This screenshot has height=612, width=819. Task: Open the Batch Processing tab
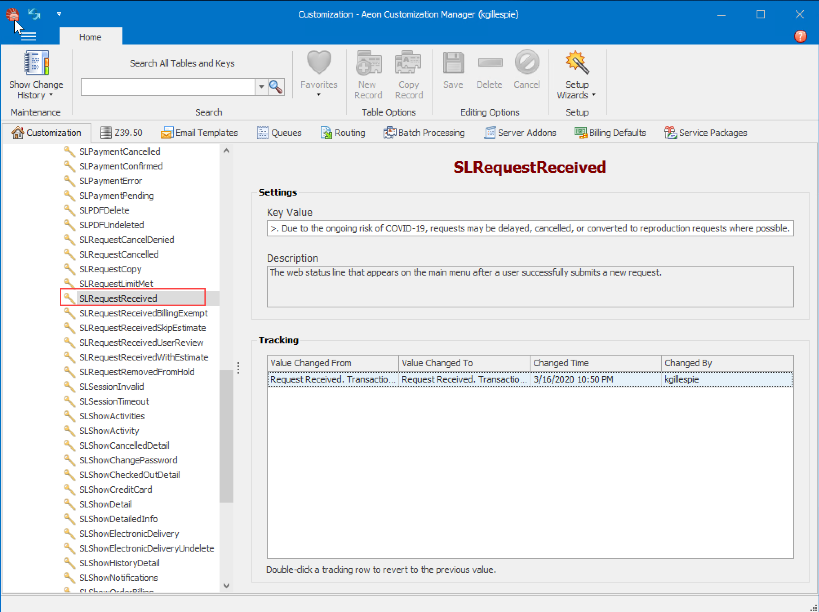click(424, 132)
